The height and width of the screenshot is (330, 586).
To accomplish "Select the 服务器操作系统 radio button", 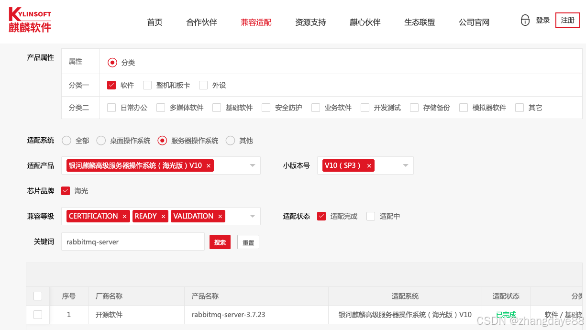I will point(162,141).
